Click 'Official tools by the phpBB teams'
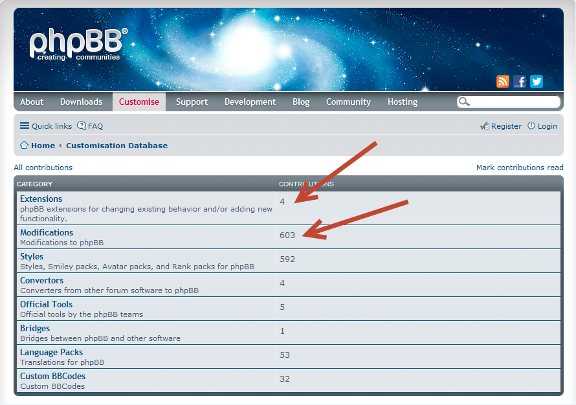The height and width of the screenshot is (405, 576). [82, 314]
